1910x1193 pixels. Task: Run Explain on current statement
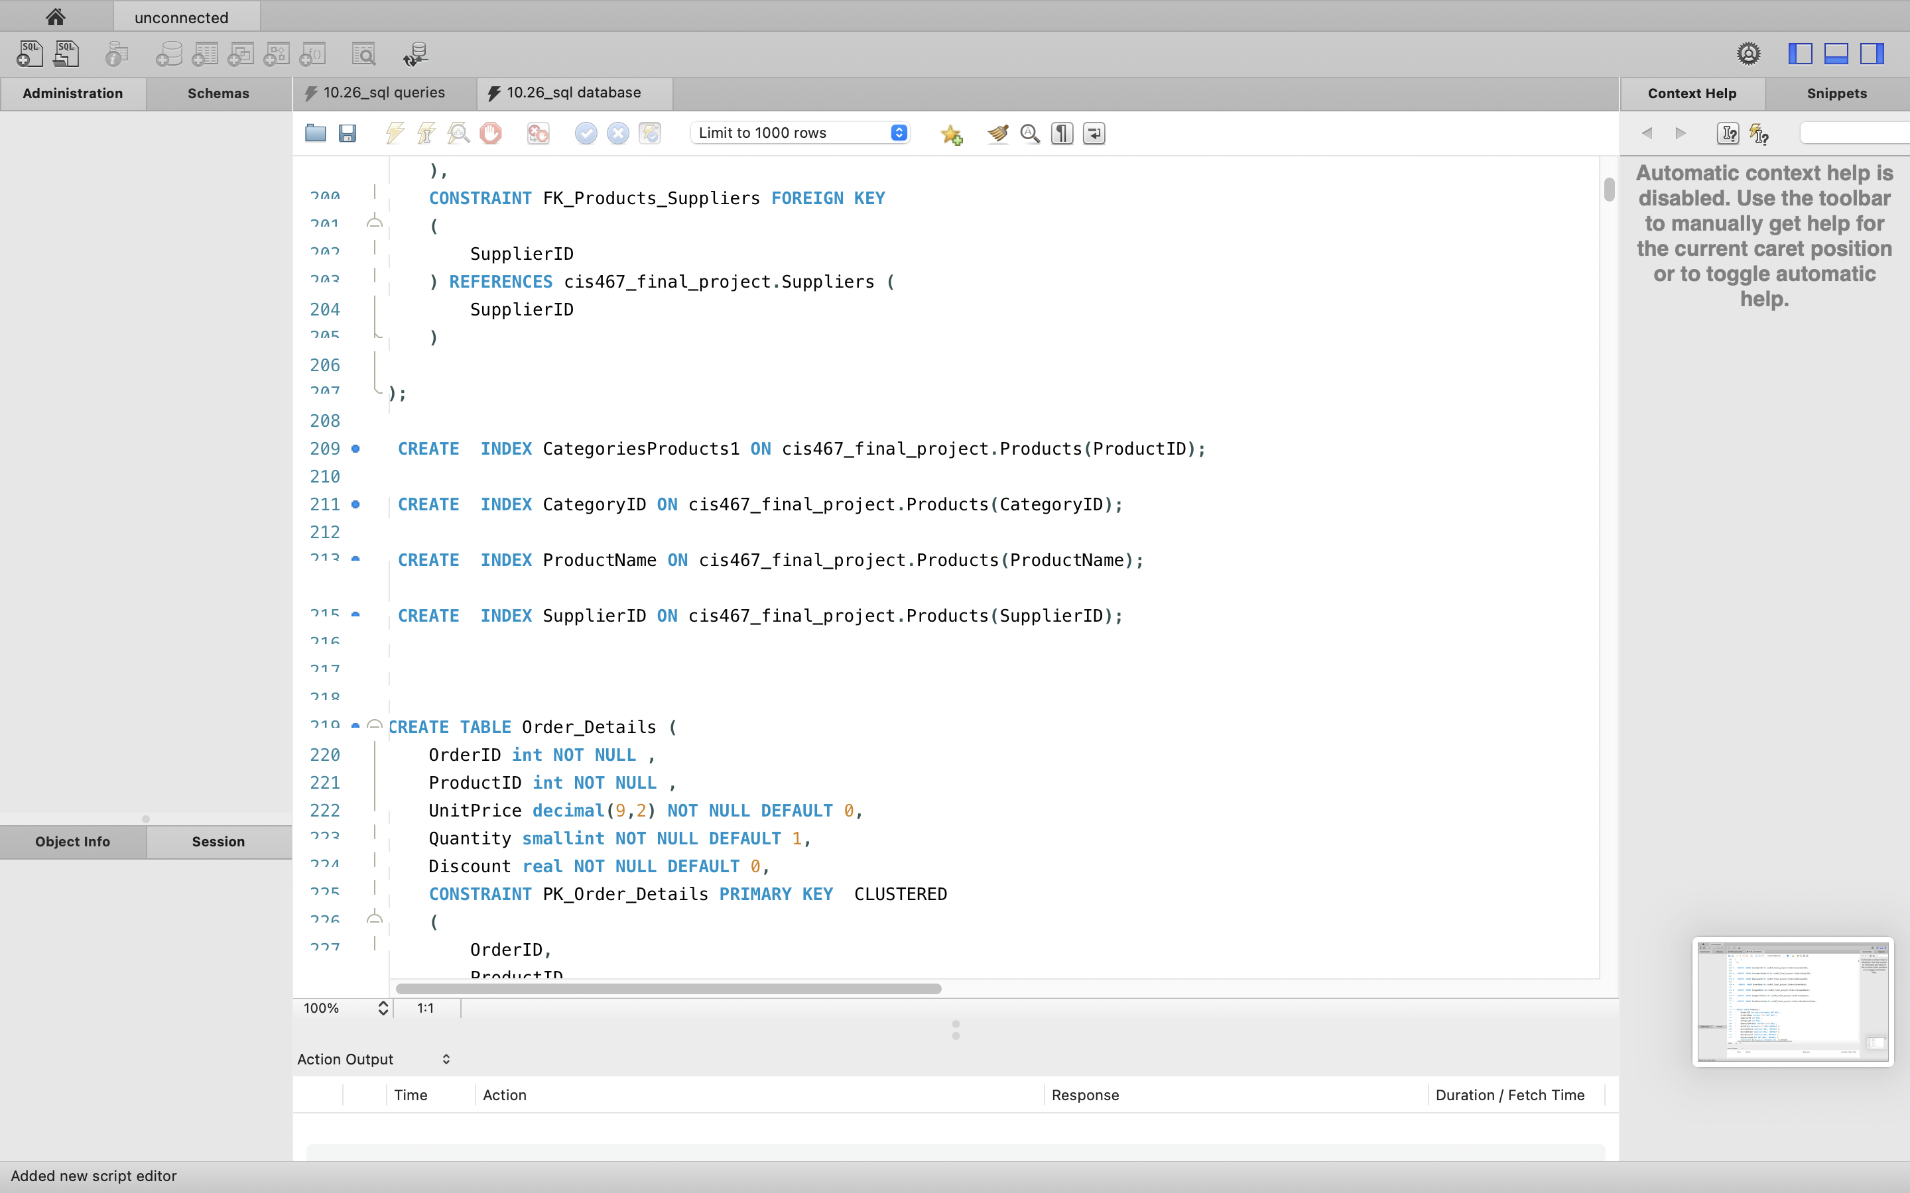pos(458,133)
